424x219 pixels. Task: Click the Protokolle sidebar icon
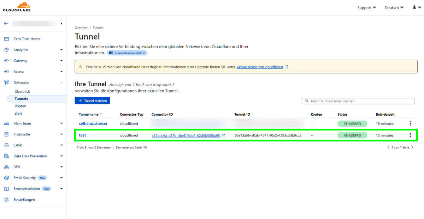click(x=6, y=134)
